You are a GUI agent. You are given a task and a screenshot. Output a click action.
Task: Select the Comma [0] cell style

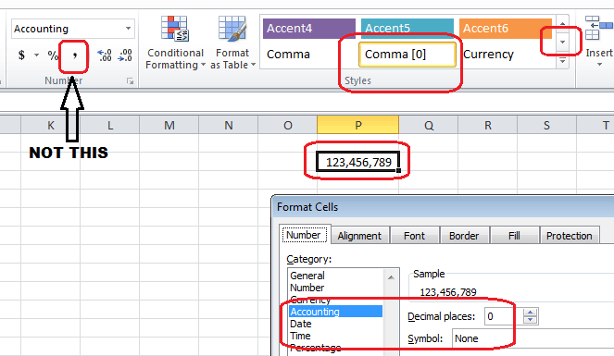click(407, 55)
